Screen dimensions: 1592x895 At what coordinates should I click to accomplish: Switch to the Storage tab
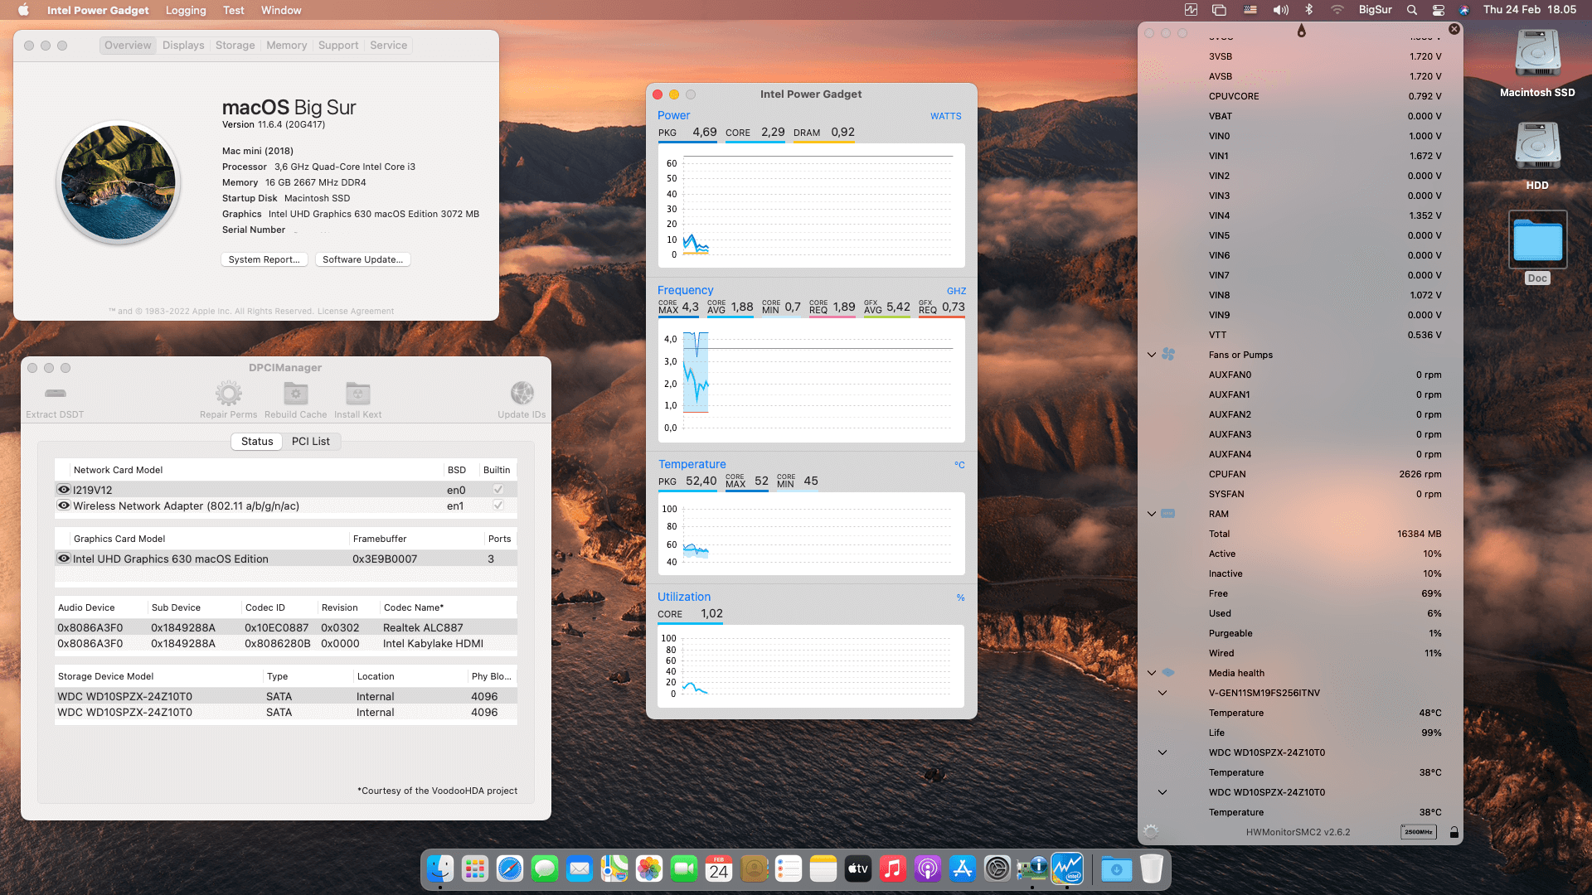235,45
